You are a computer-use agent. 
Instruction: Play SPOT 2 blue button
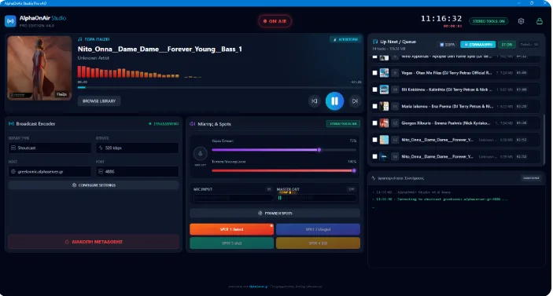pyautogui.click(x=318, y=229)
